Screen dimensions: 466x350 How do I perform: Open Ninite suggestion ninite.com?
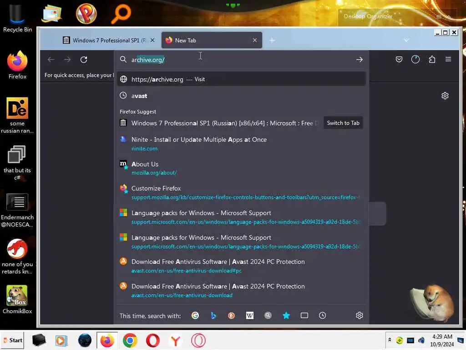(241, 144)
